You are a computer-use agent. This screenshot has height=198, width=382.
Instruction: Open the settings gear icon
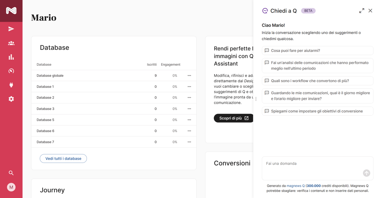pos(11,99)
